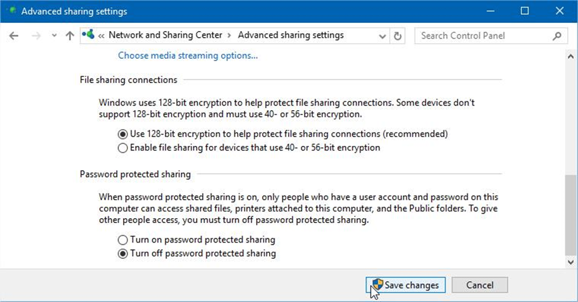Click the Up to parent folder arrow
The height and width of the screenshot is (302, 578).
tap(70, 36)
